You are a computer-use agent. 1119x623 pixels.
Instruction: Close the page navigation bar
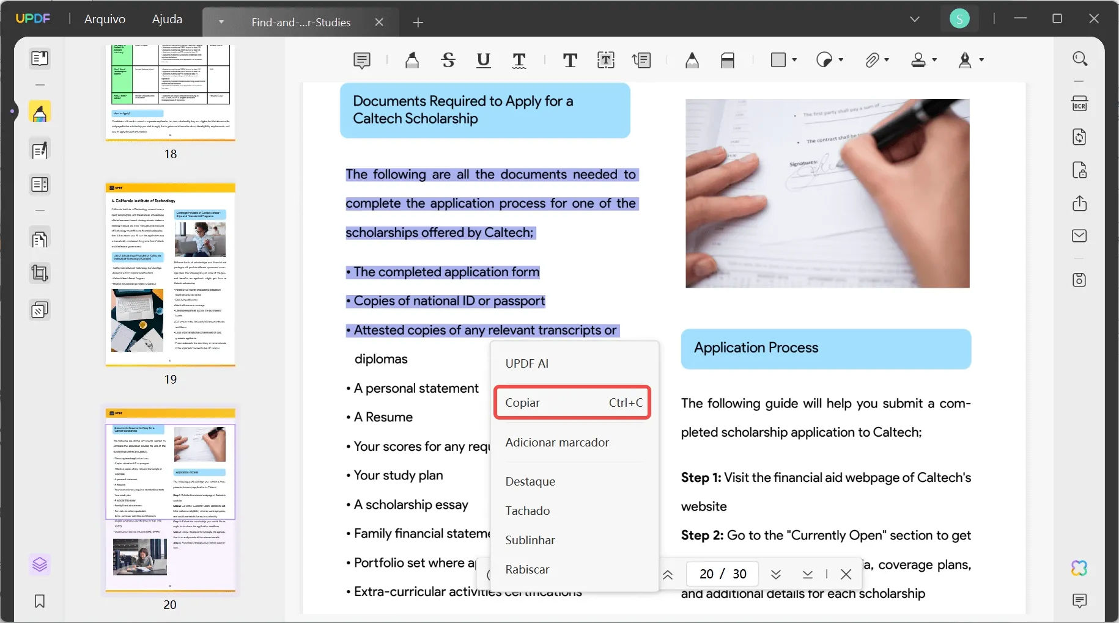[846, 574]
